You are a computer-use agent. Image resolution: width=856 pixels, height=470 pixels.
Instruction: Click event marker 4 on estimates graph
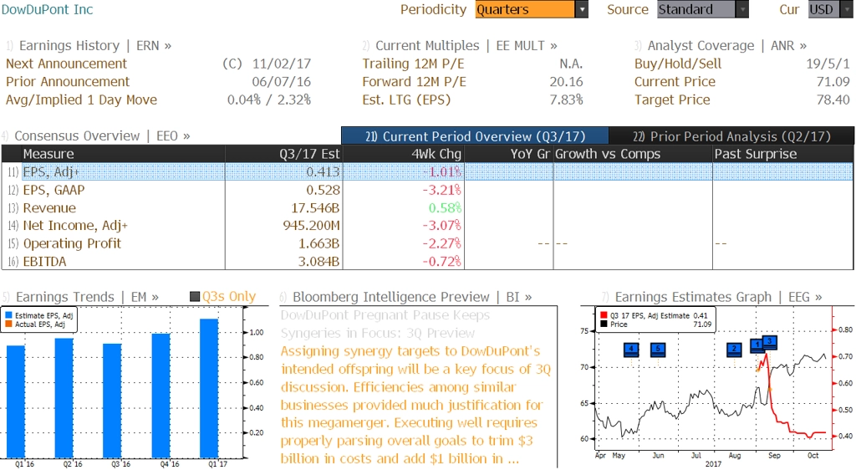(631, 350)
